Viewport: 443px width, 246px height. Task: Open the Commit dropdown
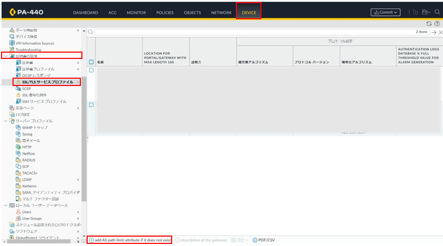[x=385, y=12]
